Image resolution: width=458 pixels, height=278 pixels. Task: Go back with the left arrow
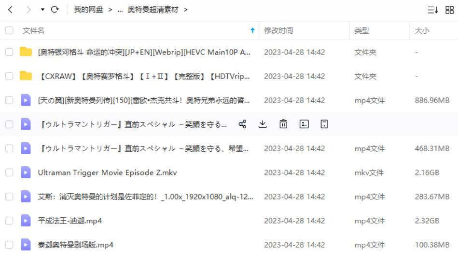(x=11, y=10)
